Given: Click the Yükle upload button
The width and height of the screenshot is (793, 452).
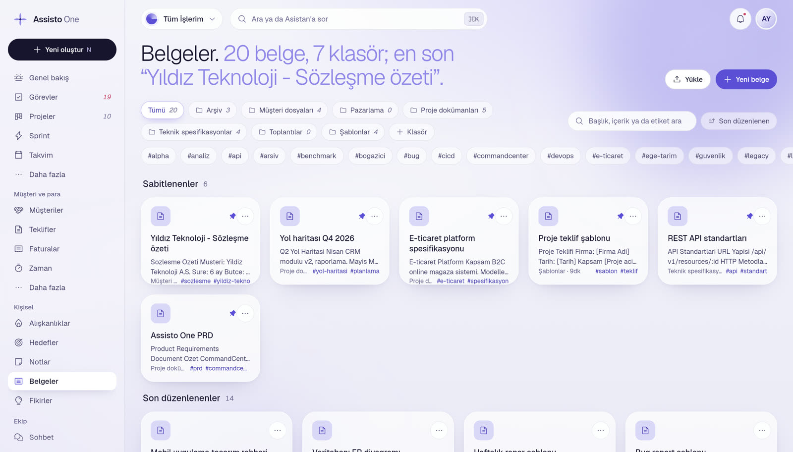Looking at the screenshot, I should (x=687, y=79).
